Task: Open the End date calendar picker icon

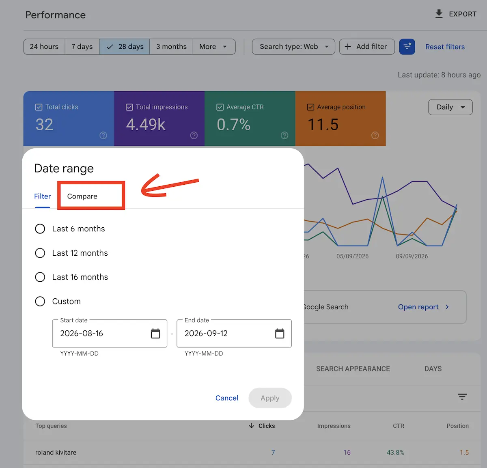Action: click(x=280, y=334)
